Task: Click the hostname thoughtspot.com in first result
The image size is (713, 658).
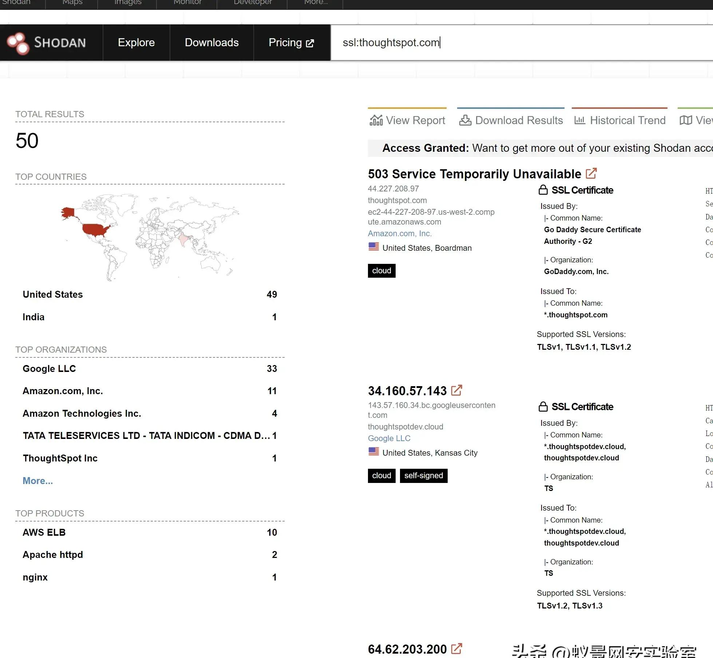Action: tap(397, 200)
